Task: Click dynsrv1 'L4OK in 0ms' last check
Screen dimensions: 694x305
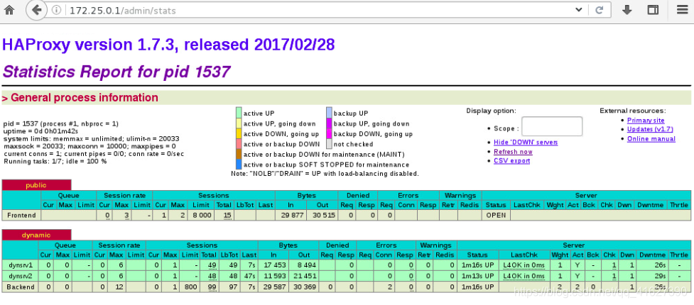Action: pyautogui.click(x=524, y=265)
